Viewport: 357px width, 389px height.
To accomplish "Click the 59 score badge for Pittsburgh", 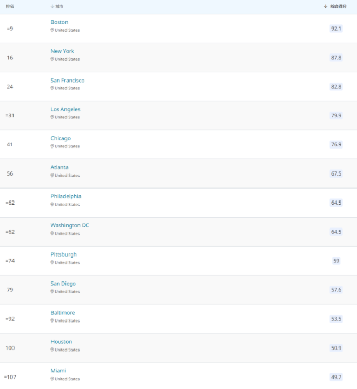I will 336,261.
